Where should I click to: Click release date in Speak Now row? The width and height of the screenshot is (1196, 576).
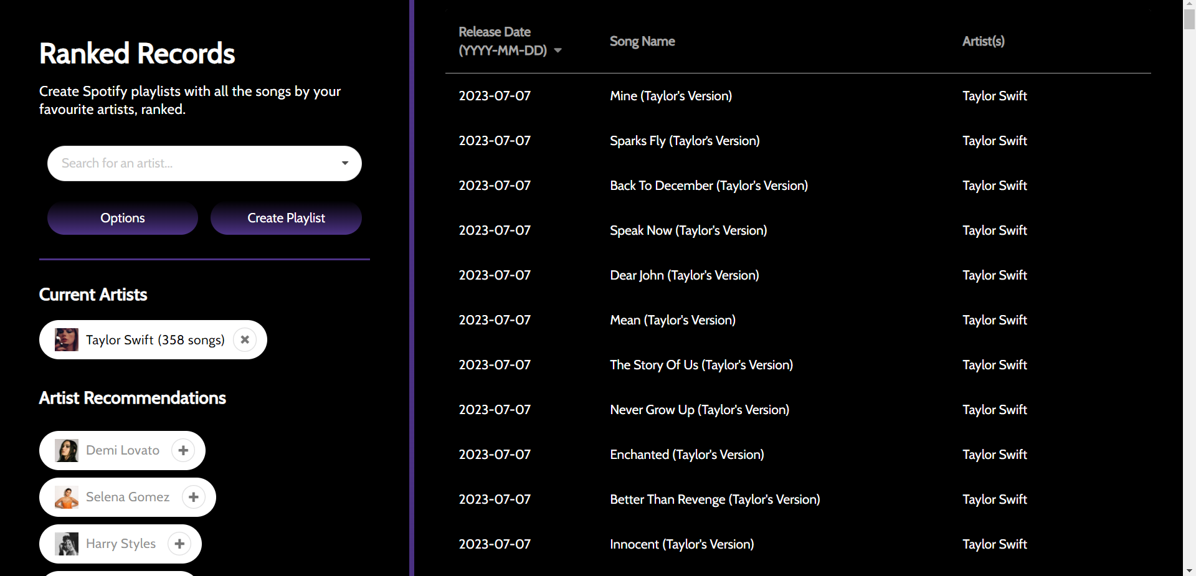coord(495,230)
